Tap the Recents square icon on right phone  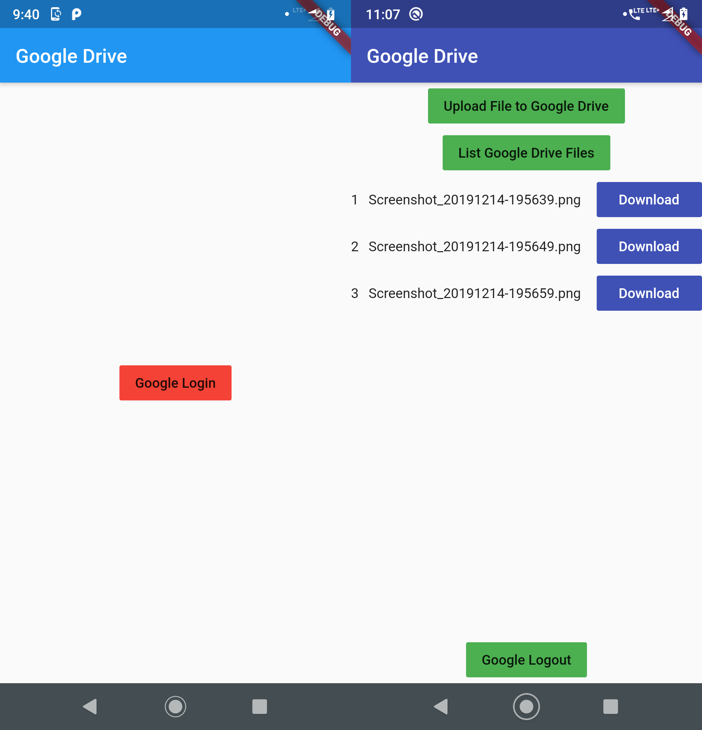[610, 707]
